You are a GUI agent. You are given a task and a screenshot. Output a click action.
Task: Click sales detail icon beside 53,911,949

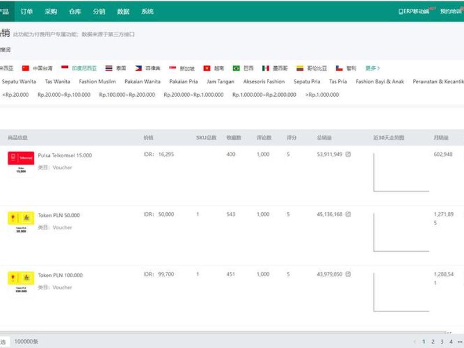click(x=349, y=154)
